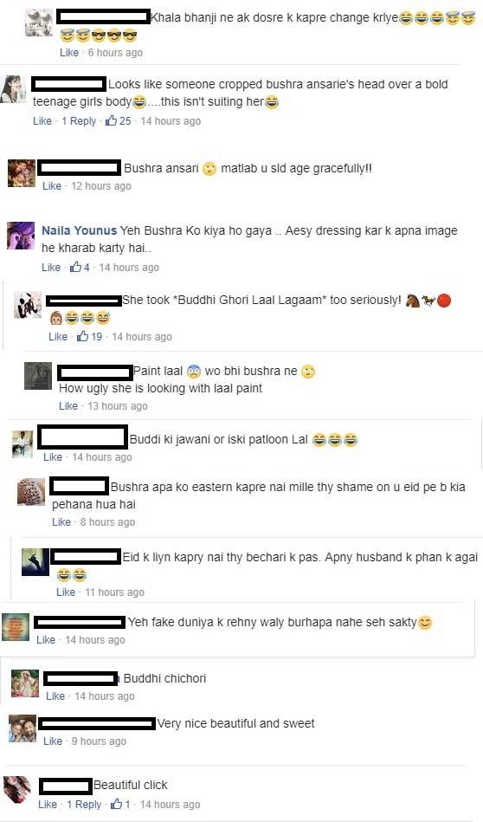Open avatar next to Buddhi chichori comment
483x822 pixels.
point(25,683)
